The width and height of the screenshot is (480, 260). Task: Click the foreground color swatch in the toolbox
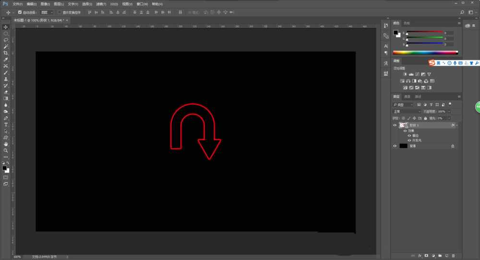click(5, 168)
